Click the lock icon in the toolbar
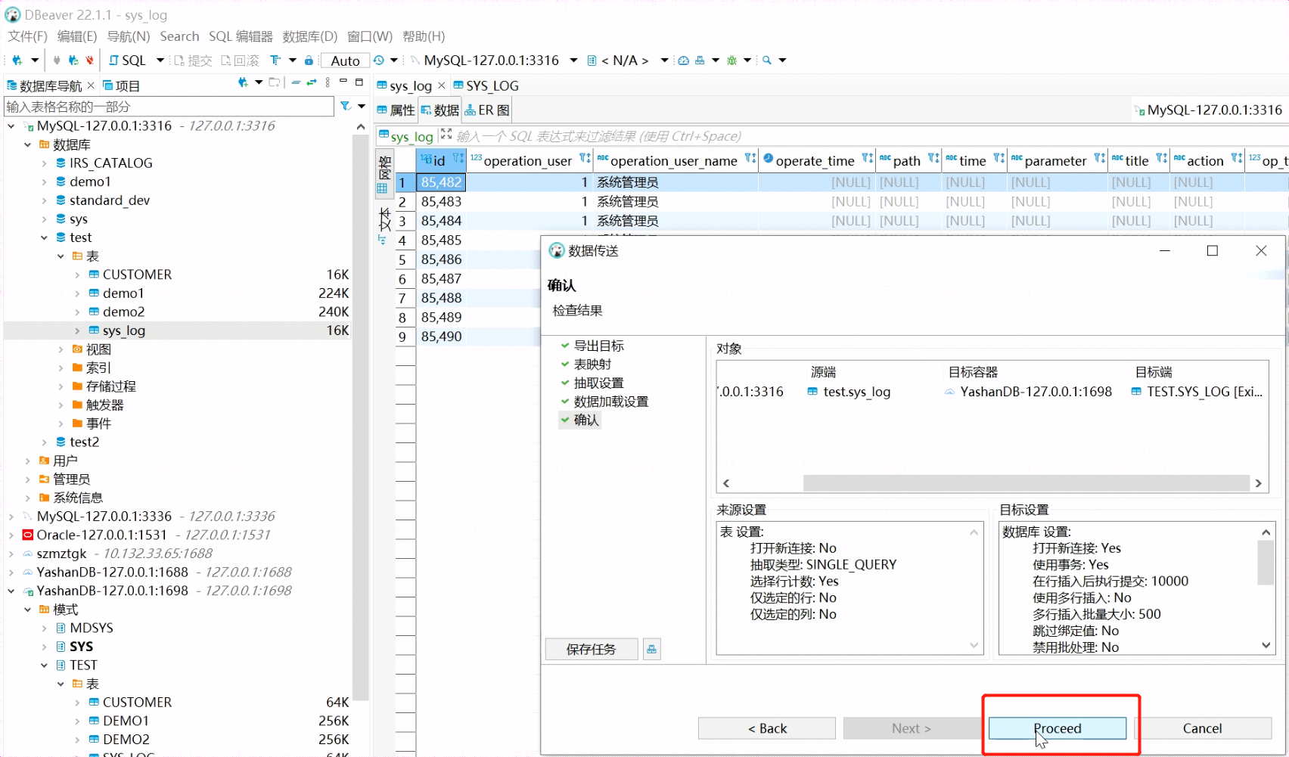1289x757 pixels. [x=309, y=60]
